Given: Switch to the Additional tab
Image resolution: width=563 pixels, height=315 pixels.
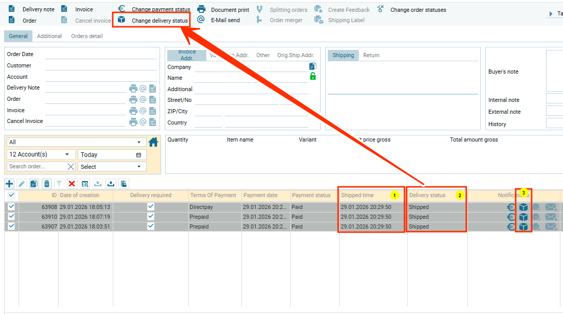Looking at the screenshot, I should [49, 36].
